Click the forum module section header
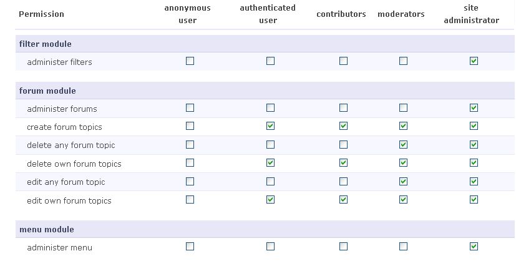This screenshot has width=516, height=266. point(47,91)
